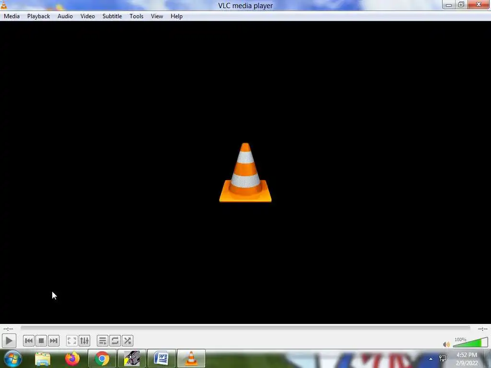This screenshot has height=368, width=491.
Task: Select VLC taskbar button
Action: [191, 358]
